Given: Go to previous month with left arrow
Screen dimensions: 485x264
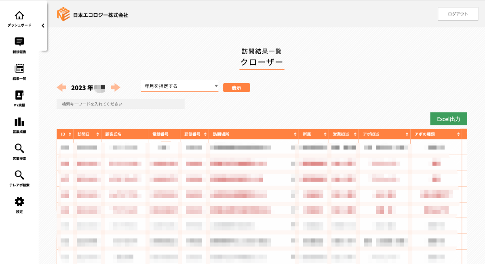Looking at the screenshot, I should (61, 87).
